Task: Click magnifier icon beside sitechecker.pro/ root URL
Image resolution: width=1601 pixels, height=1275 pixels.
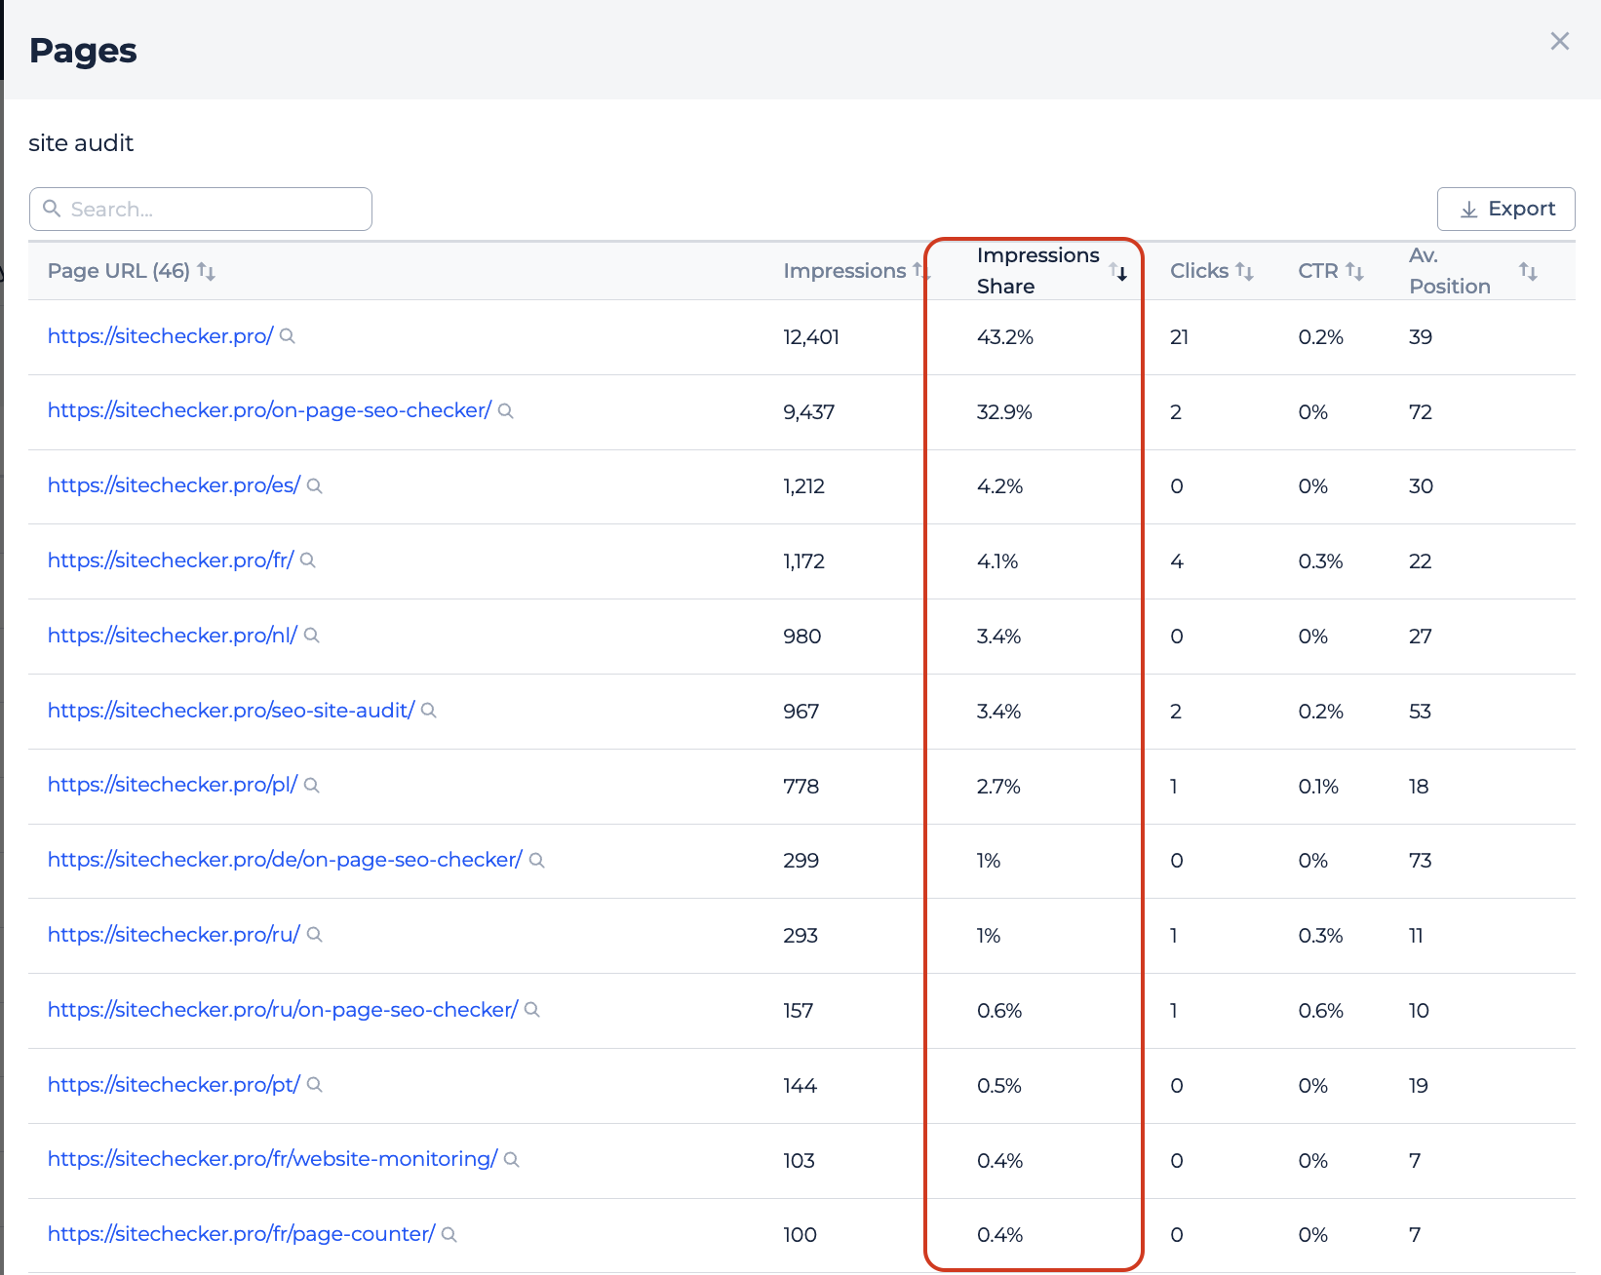Action: coord(288,336)
